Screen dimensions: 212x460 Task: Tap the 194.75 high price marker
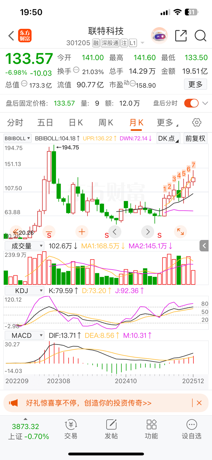click(x=68, y=147)
